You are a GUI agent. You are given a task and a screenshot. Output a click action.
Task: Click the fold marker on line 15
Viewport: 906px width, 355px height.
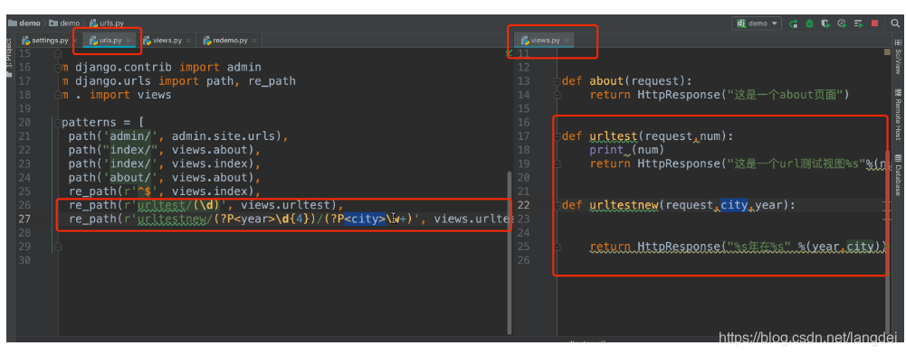57,53
